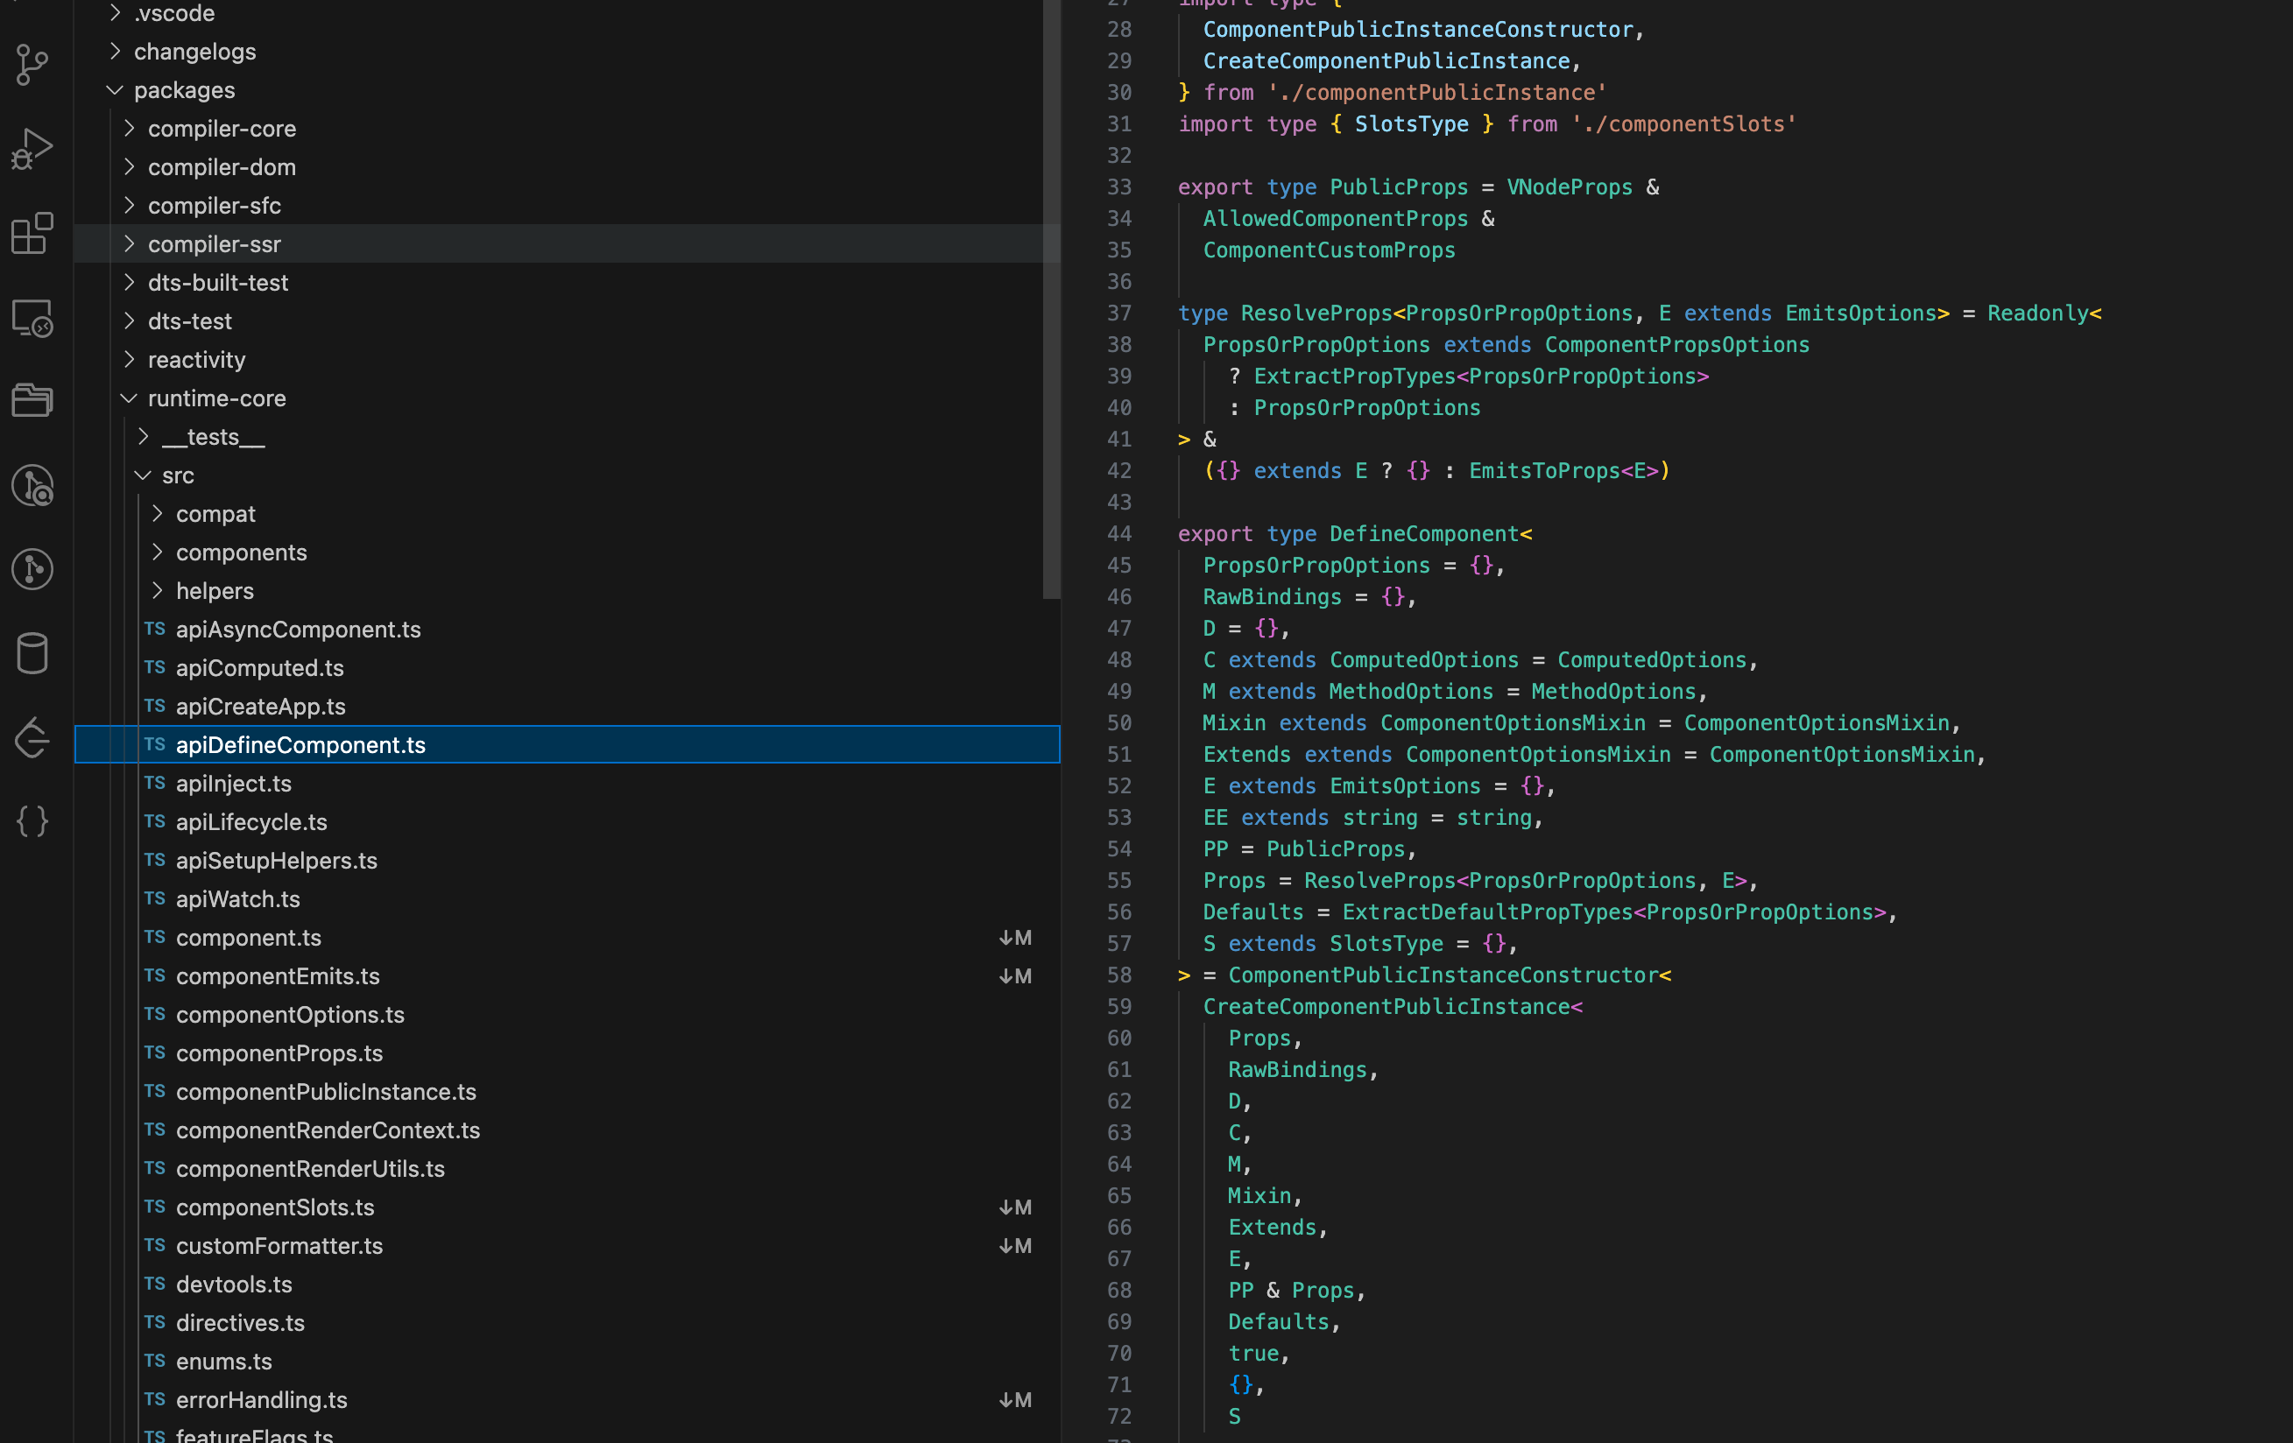2293x1443 pixels.
Task: Click line number 58 in the gutter
Action: (1118, 975)
